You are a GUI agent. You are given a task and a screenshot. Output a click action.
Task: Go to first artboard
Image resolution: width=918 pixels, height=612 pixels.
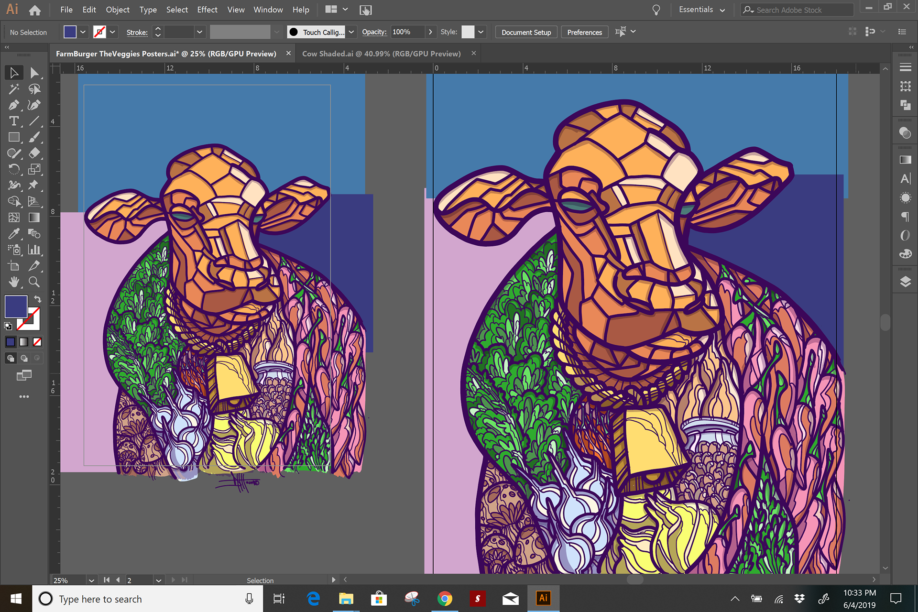coord(106,580)
